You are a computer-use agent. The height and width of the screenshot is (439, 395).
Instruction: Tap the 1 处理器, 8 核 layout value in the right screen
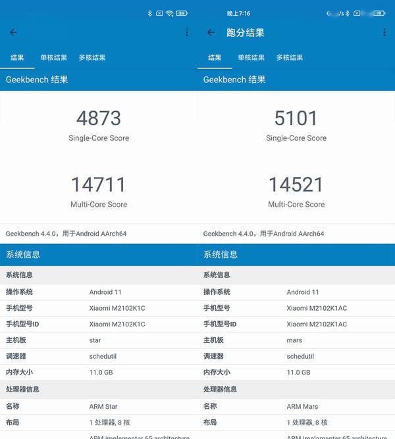click(307, 423)
